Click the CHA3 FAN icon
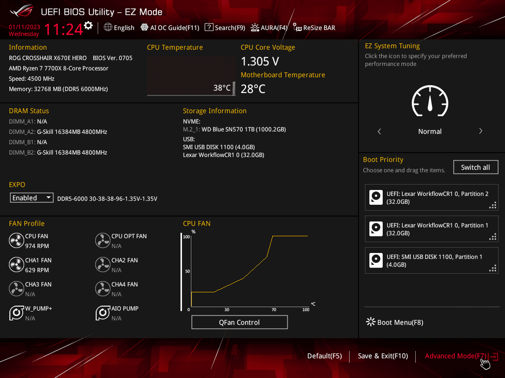Image resolution: width=505 pixels, height=378 pixels. pyautogui.click(x=16, y=288)
